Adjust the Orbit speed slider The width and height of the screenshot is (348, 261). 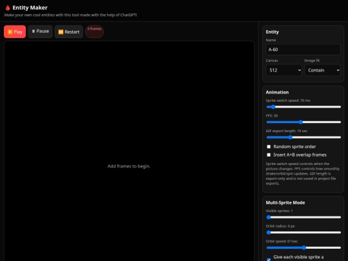(304, 247)
